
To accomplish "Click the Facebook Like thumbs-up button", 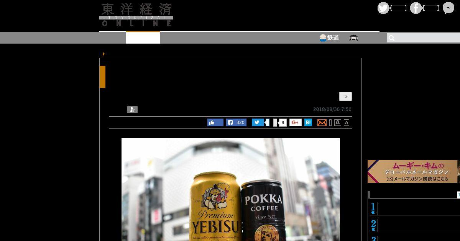I will click(215, 122).
